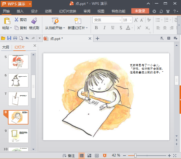Select slide 6 thumbnail
This screenshot has height=159, width=181.
click(x=18, y=80)
